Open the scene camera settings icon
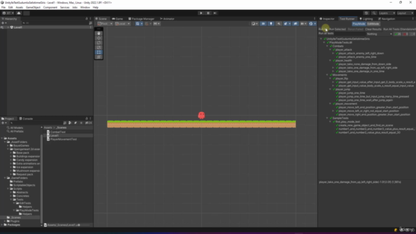 coord(304,23)
